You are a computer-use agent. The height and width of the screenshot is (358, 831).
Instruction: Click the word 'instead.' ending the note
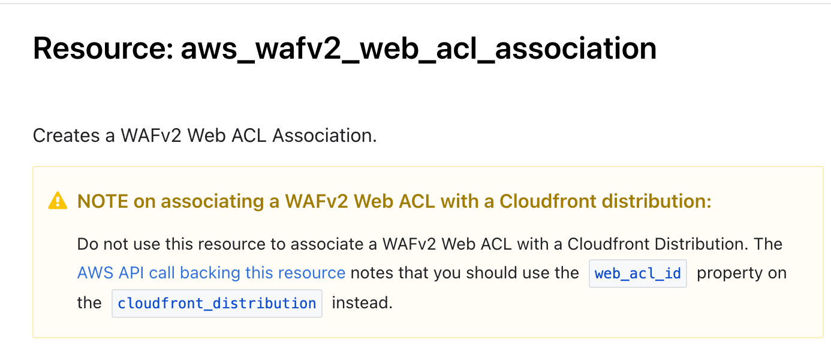pyautogui.click(x=362, y=302)
